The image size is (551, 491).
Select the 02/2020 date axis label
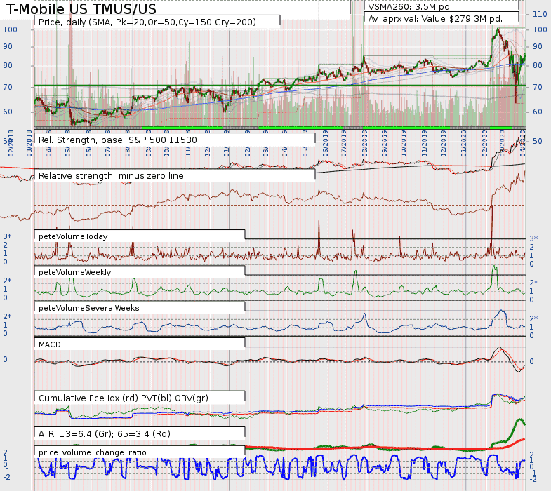point(485,143)
